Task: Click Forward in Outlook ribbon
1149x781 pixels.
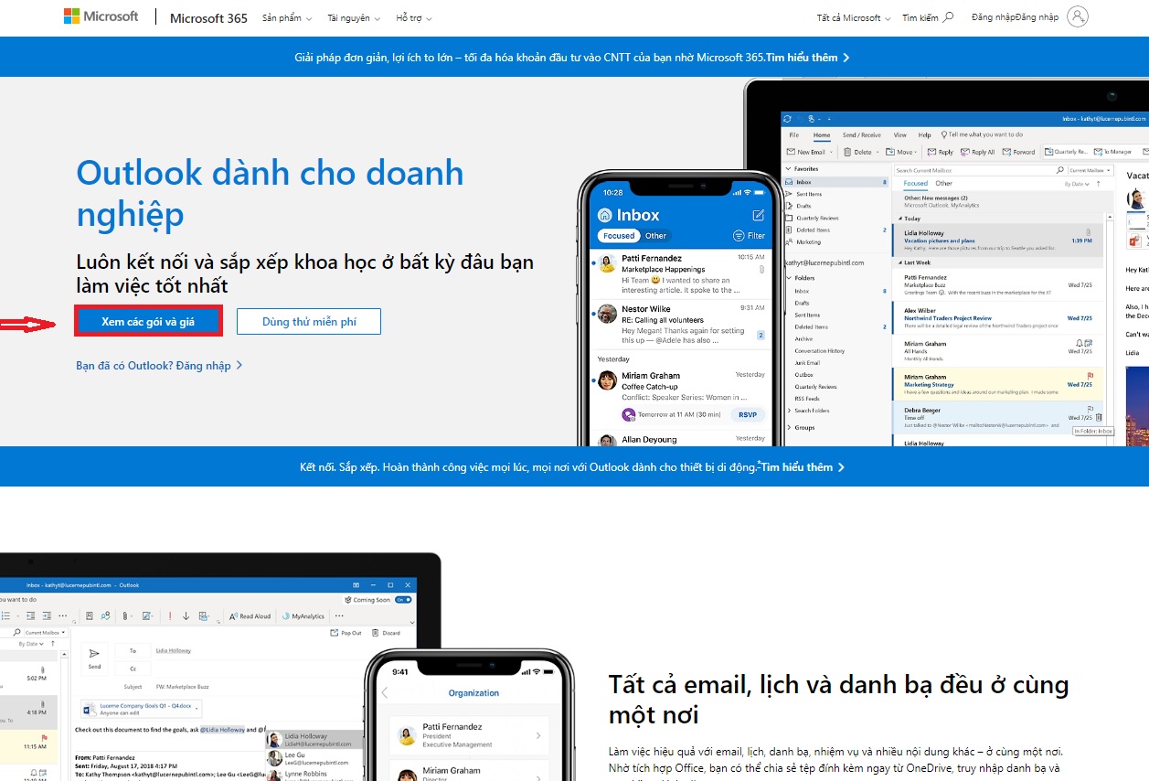Action: [1019, 152]
